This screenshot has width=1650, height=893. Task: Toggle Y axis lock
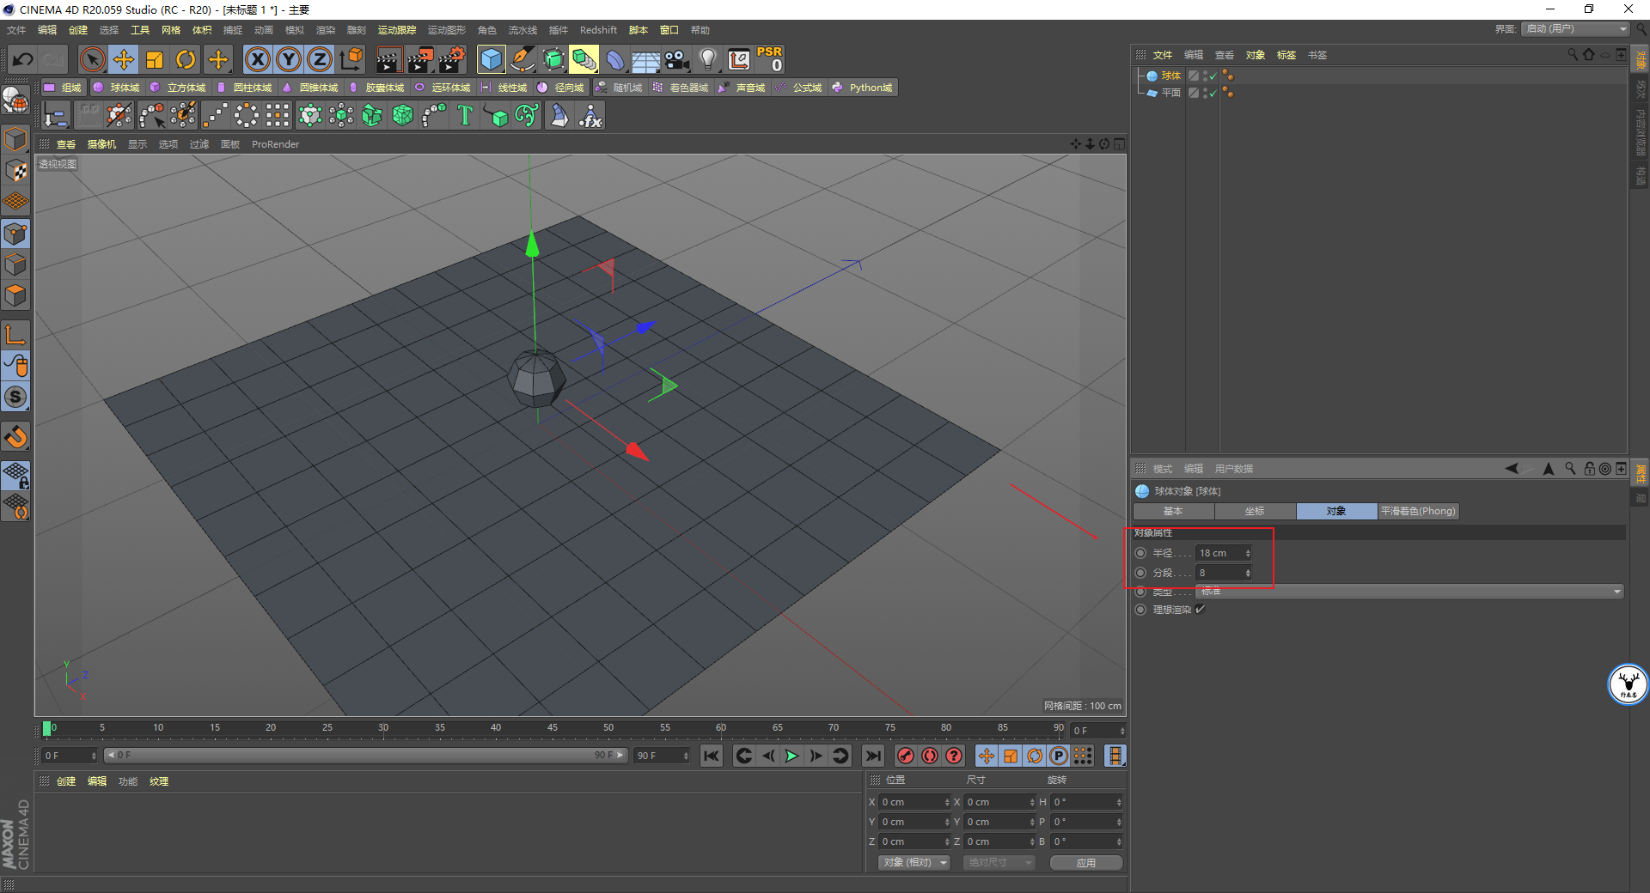289,59
